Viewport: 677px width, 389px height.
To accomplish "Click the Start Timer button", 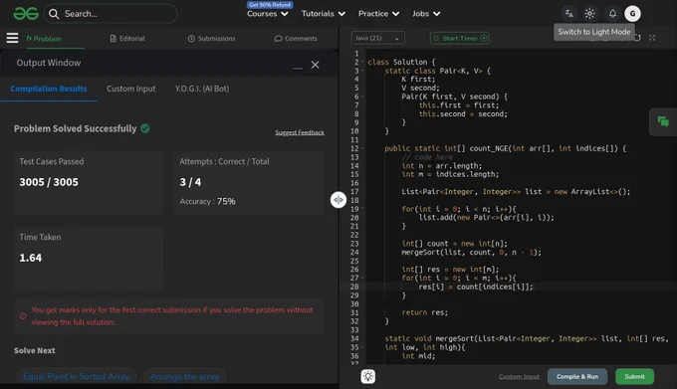I will (459, 38).
